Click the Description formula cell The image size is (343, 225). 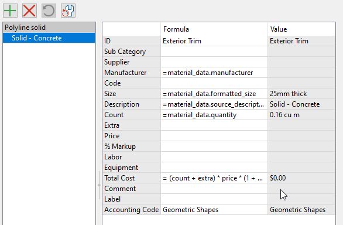pos(214,104)
